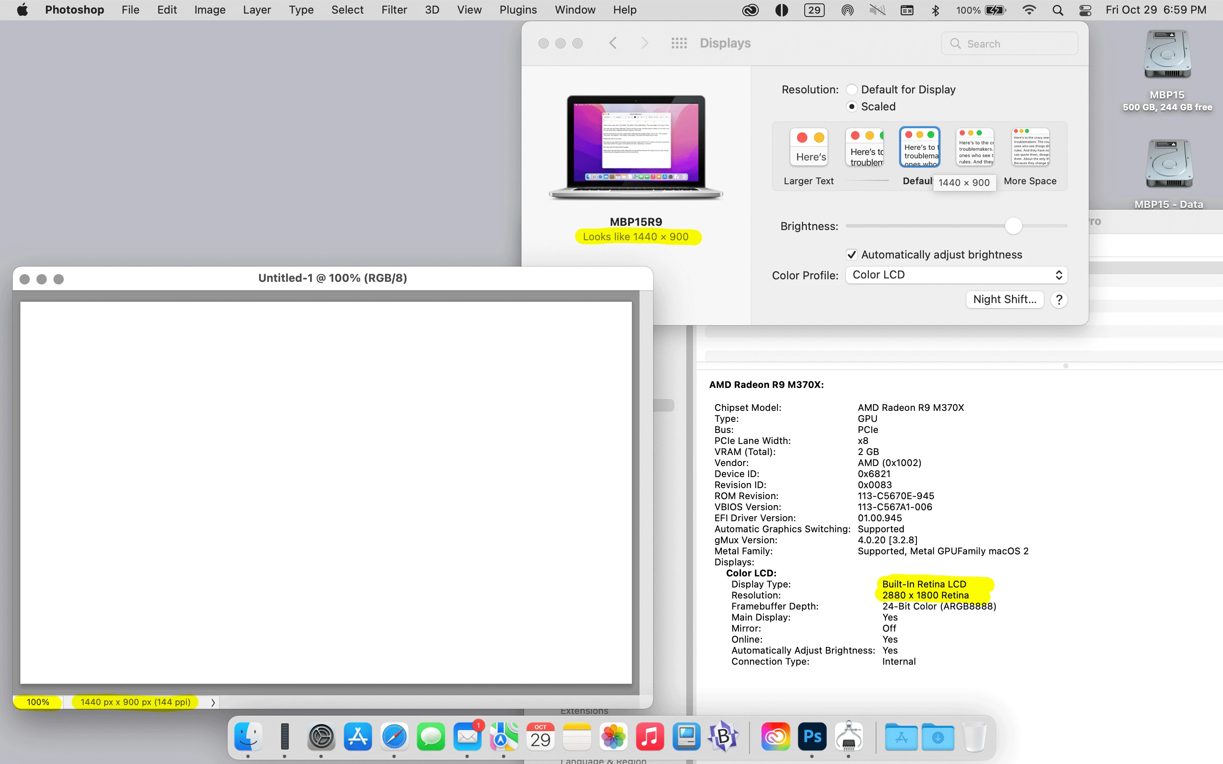Image resolution: width=1223 pixels, height=764 pixels.
Task: Click the Night Shift button
Action: pyautogui.click(x=1004, y=300)
